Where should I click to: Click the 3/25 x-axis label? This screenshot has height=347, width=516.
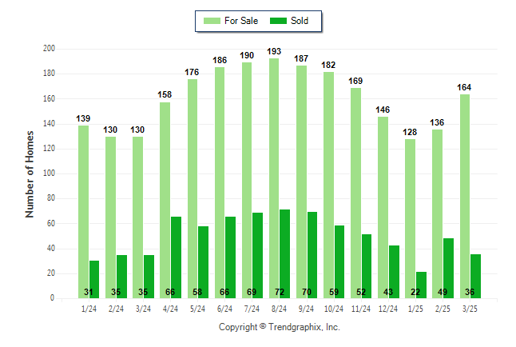(470, 309)
